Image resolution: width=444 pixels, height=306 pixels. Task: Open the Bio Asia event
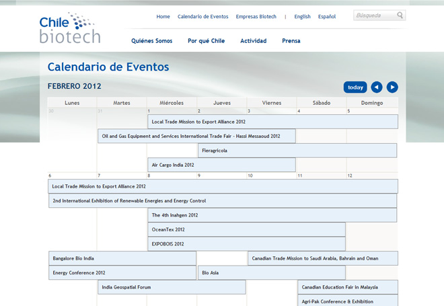[272, 273]
